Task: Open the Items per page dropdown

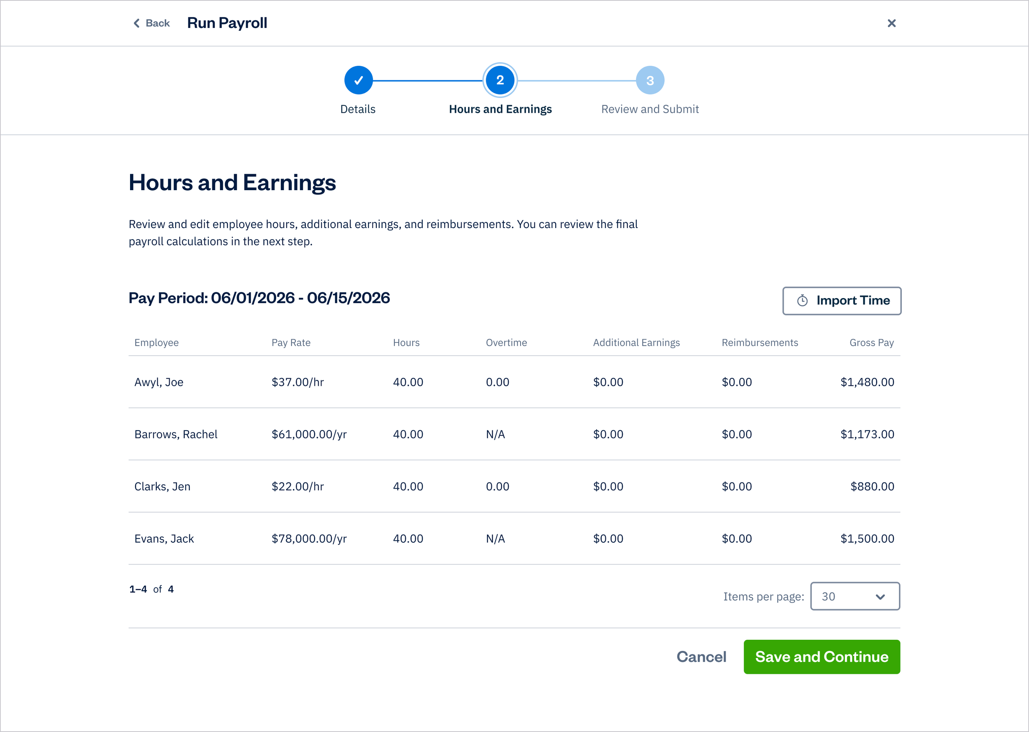Action: [x=854, y=596]
